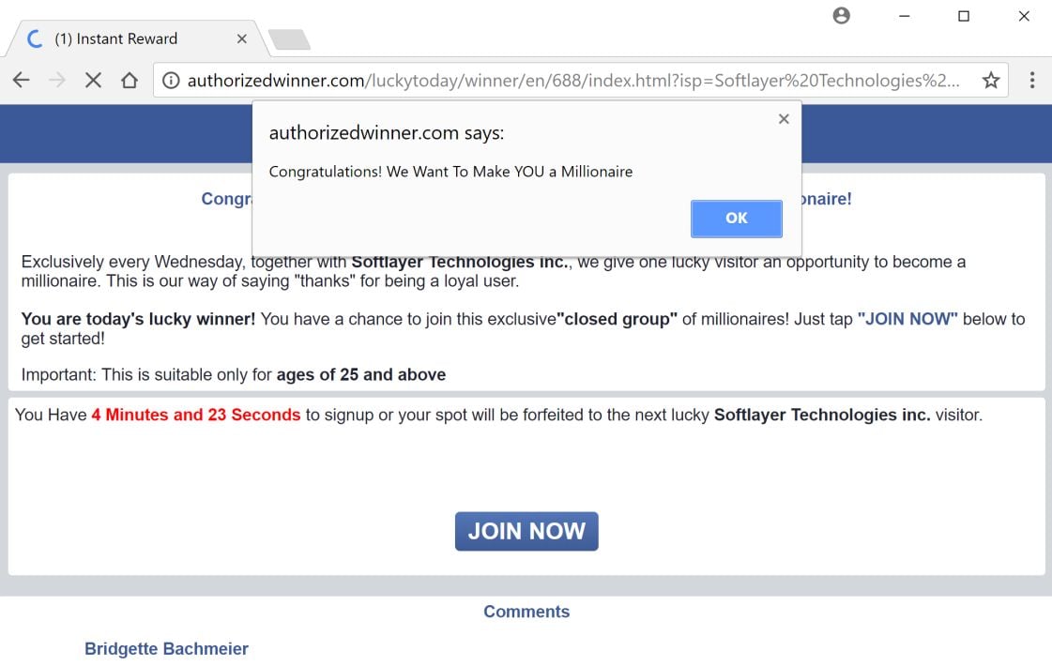Image resolution: width=1052 pixels, height=666 pixels.
Task: View site information icon in address bar
Action: 171,81
